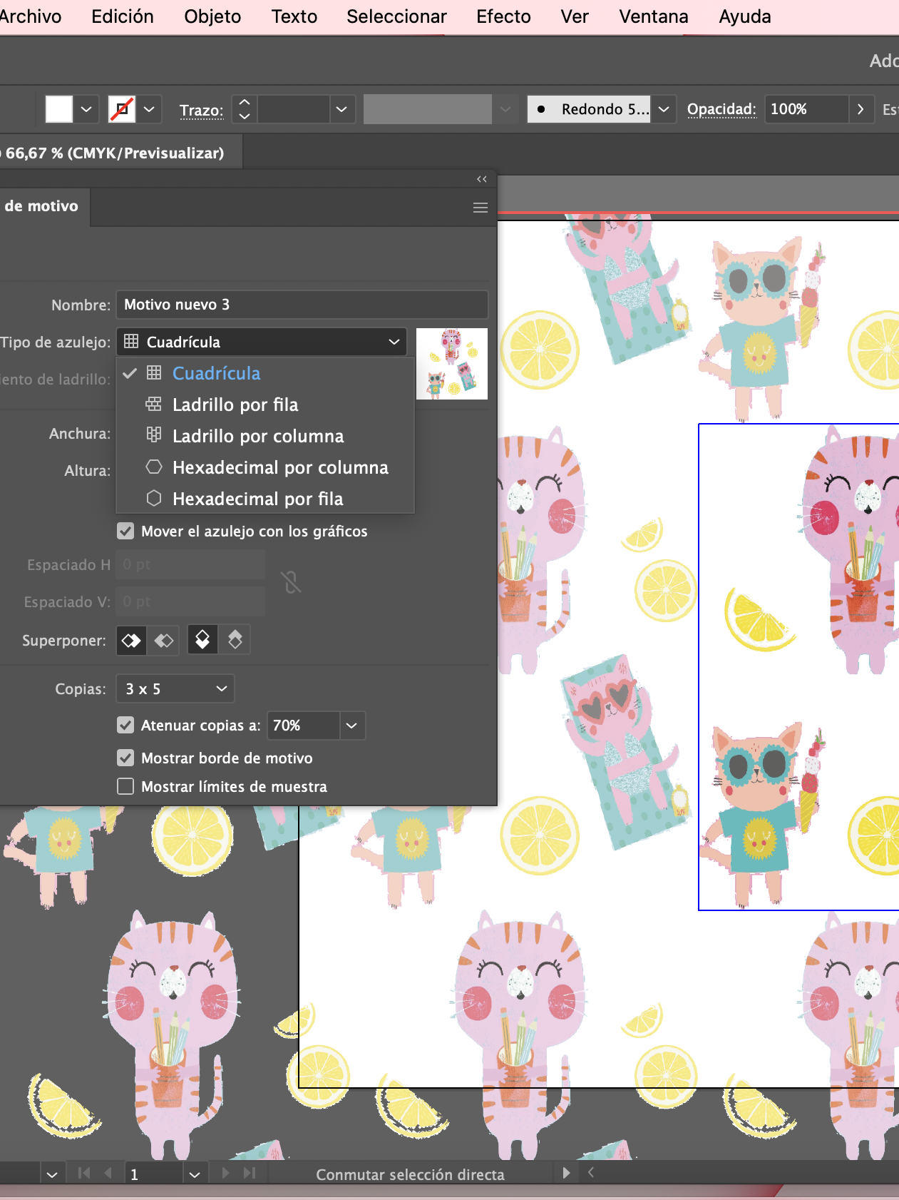Open the pattern options panel menu
The width and height of the screenshot is (899, 1200).
(481, 208)
